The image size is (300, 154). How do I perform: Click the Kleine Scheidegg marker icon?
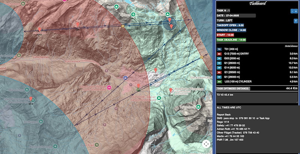click(55, 146)
